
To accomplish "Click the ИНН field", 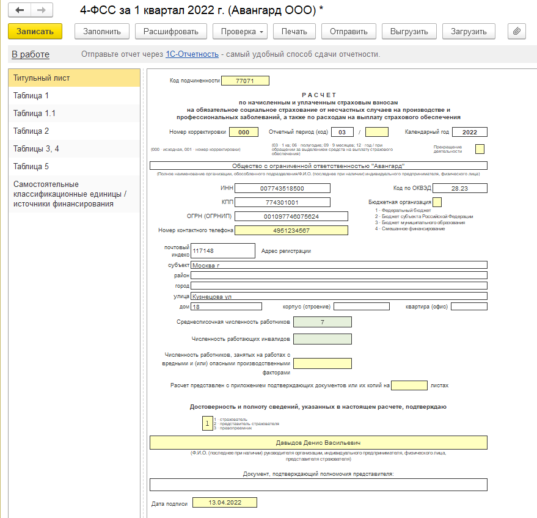I will point(282,188).
